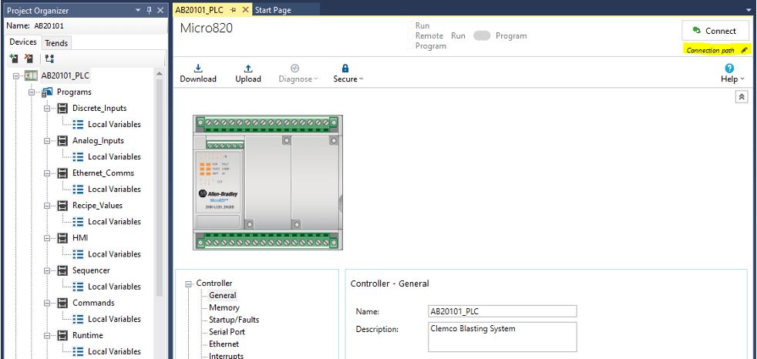Image resolution: width=757 pixels, height=359 pixels.
Task: Collapse the Discrete_Inputs node
Action: (x=47, y=108)
